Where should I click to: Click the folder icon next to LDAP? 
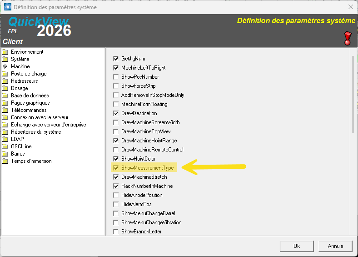(x=5, y=139)
